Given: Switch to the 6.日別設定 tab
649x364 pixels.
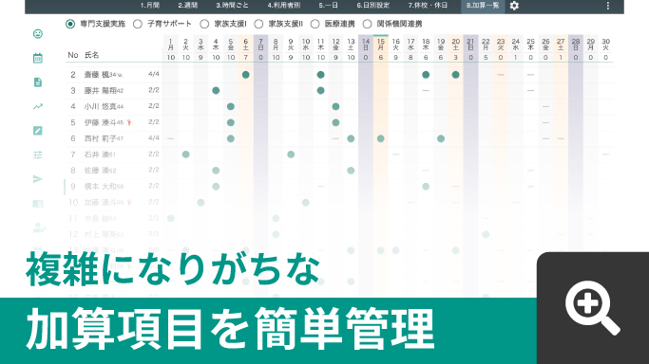Looking at the screenshot, I should pos(372,6).
